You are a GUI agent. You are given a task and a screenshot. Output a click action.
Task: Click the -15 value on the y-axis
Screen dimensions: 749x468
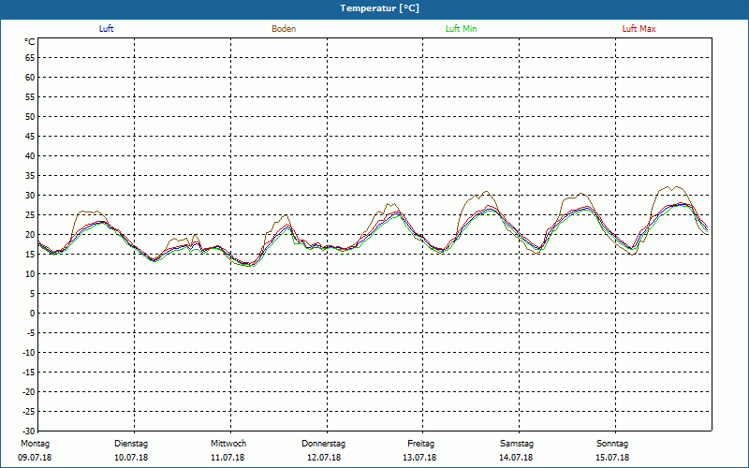coord(29,373)
